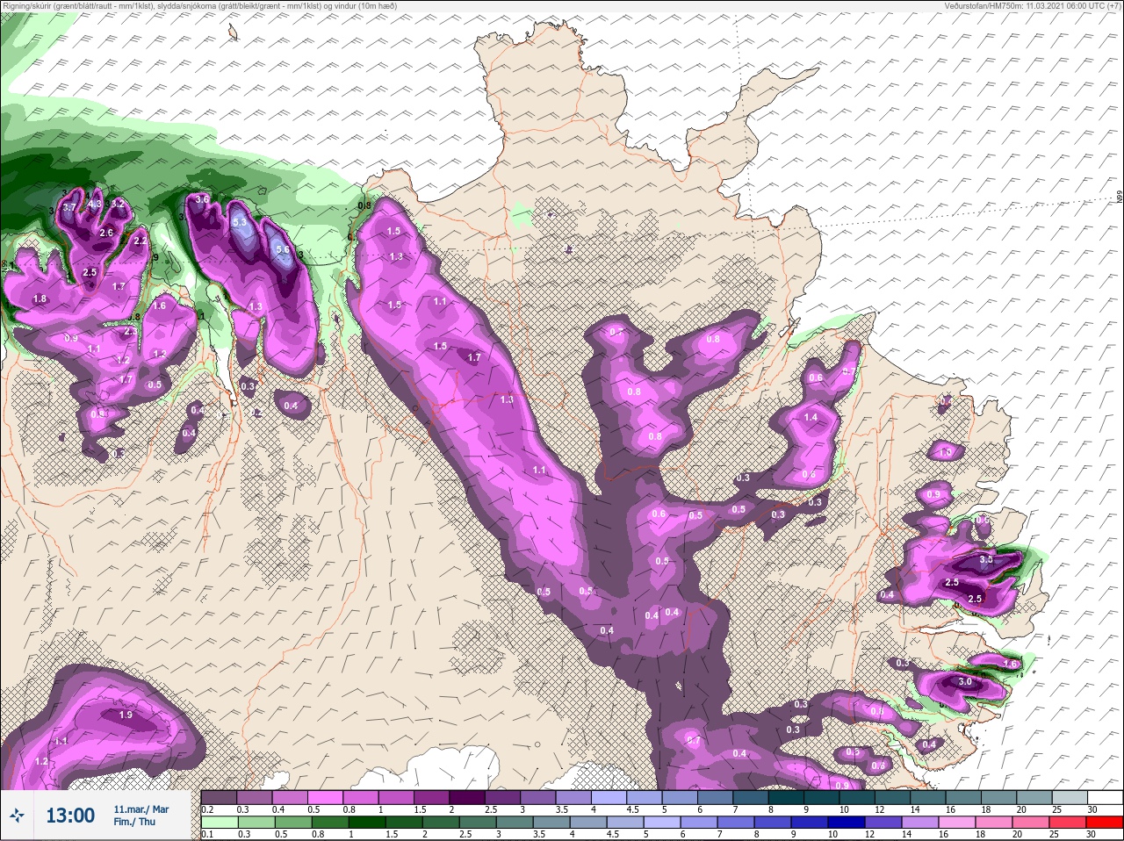
Task: Click the 3.0 value on the southeast coast
Action: [x=965, y=681]
